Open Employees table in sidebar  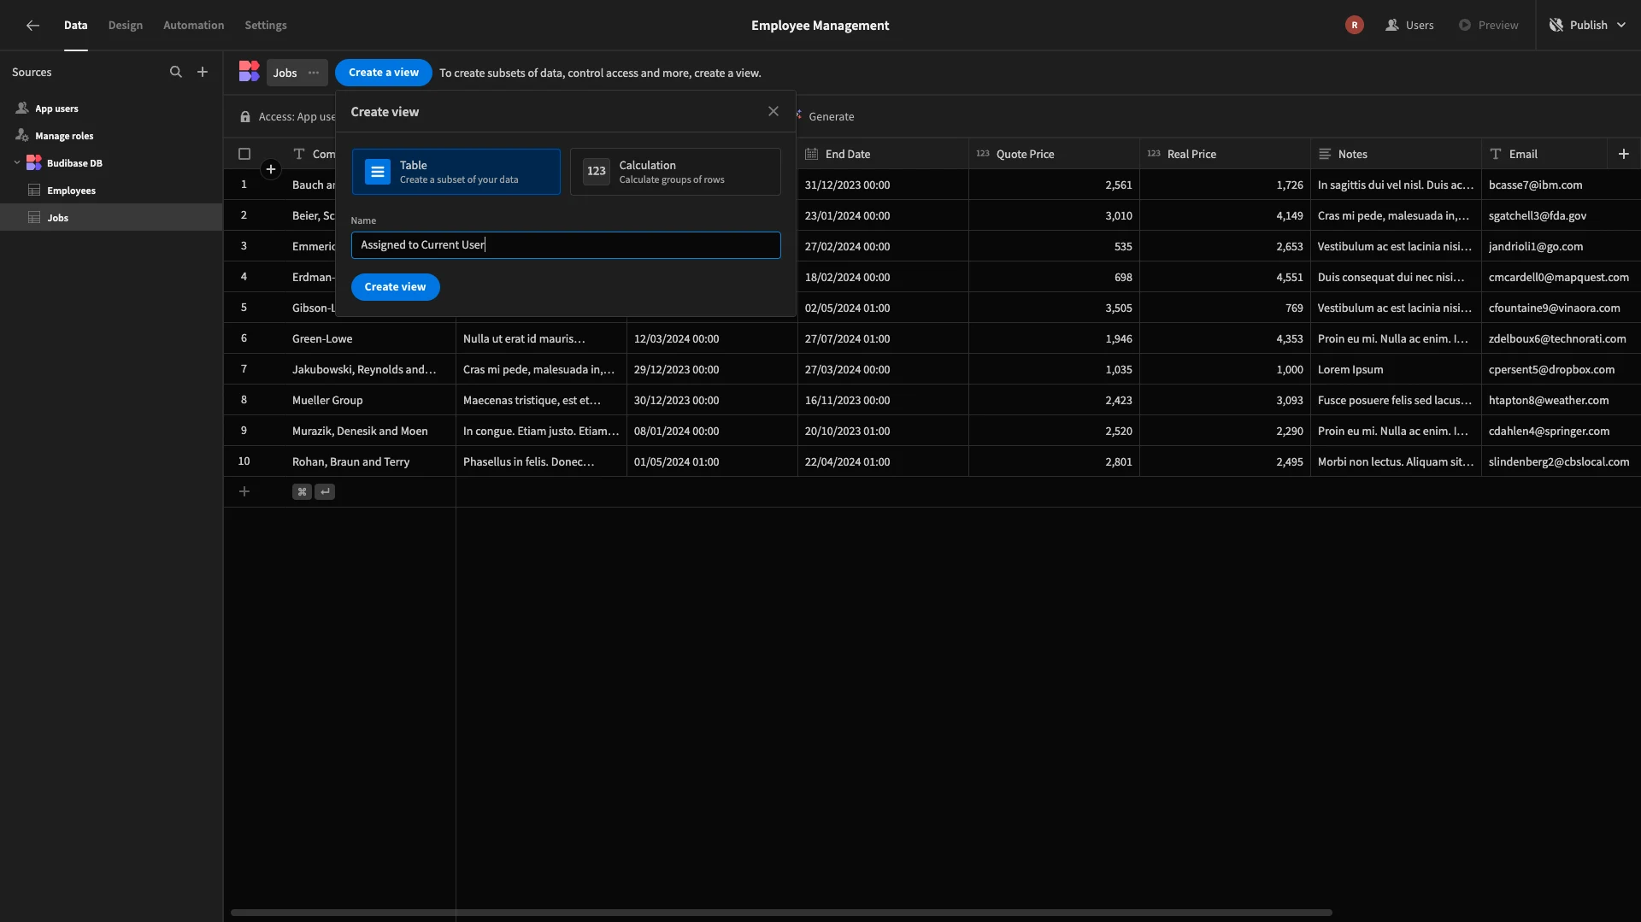tap(111, 191)
